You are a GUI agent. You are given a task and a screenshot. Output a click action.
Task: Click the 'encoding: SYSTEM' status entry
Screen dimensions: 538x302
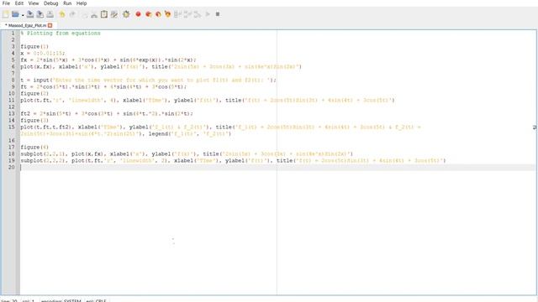pyautogui.click(x=61, y=300)
